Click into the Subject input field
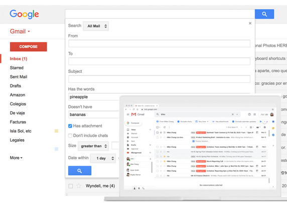This screenshot has width=287, height=203. click(159, 79)
